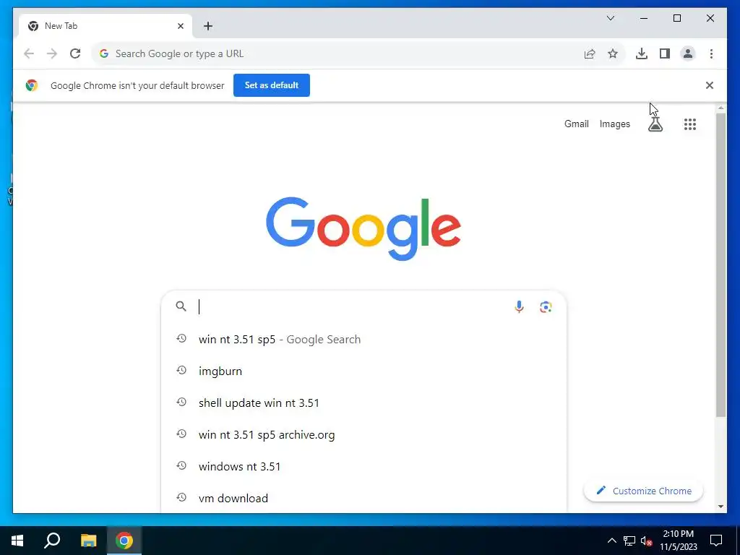Screen dimensions: 740x555
Task: Select the New Tab tab
Action: tap(106, 26)
